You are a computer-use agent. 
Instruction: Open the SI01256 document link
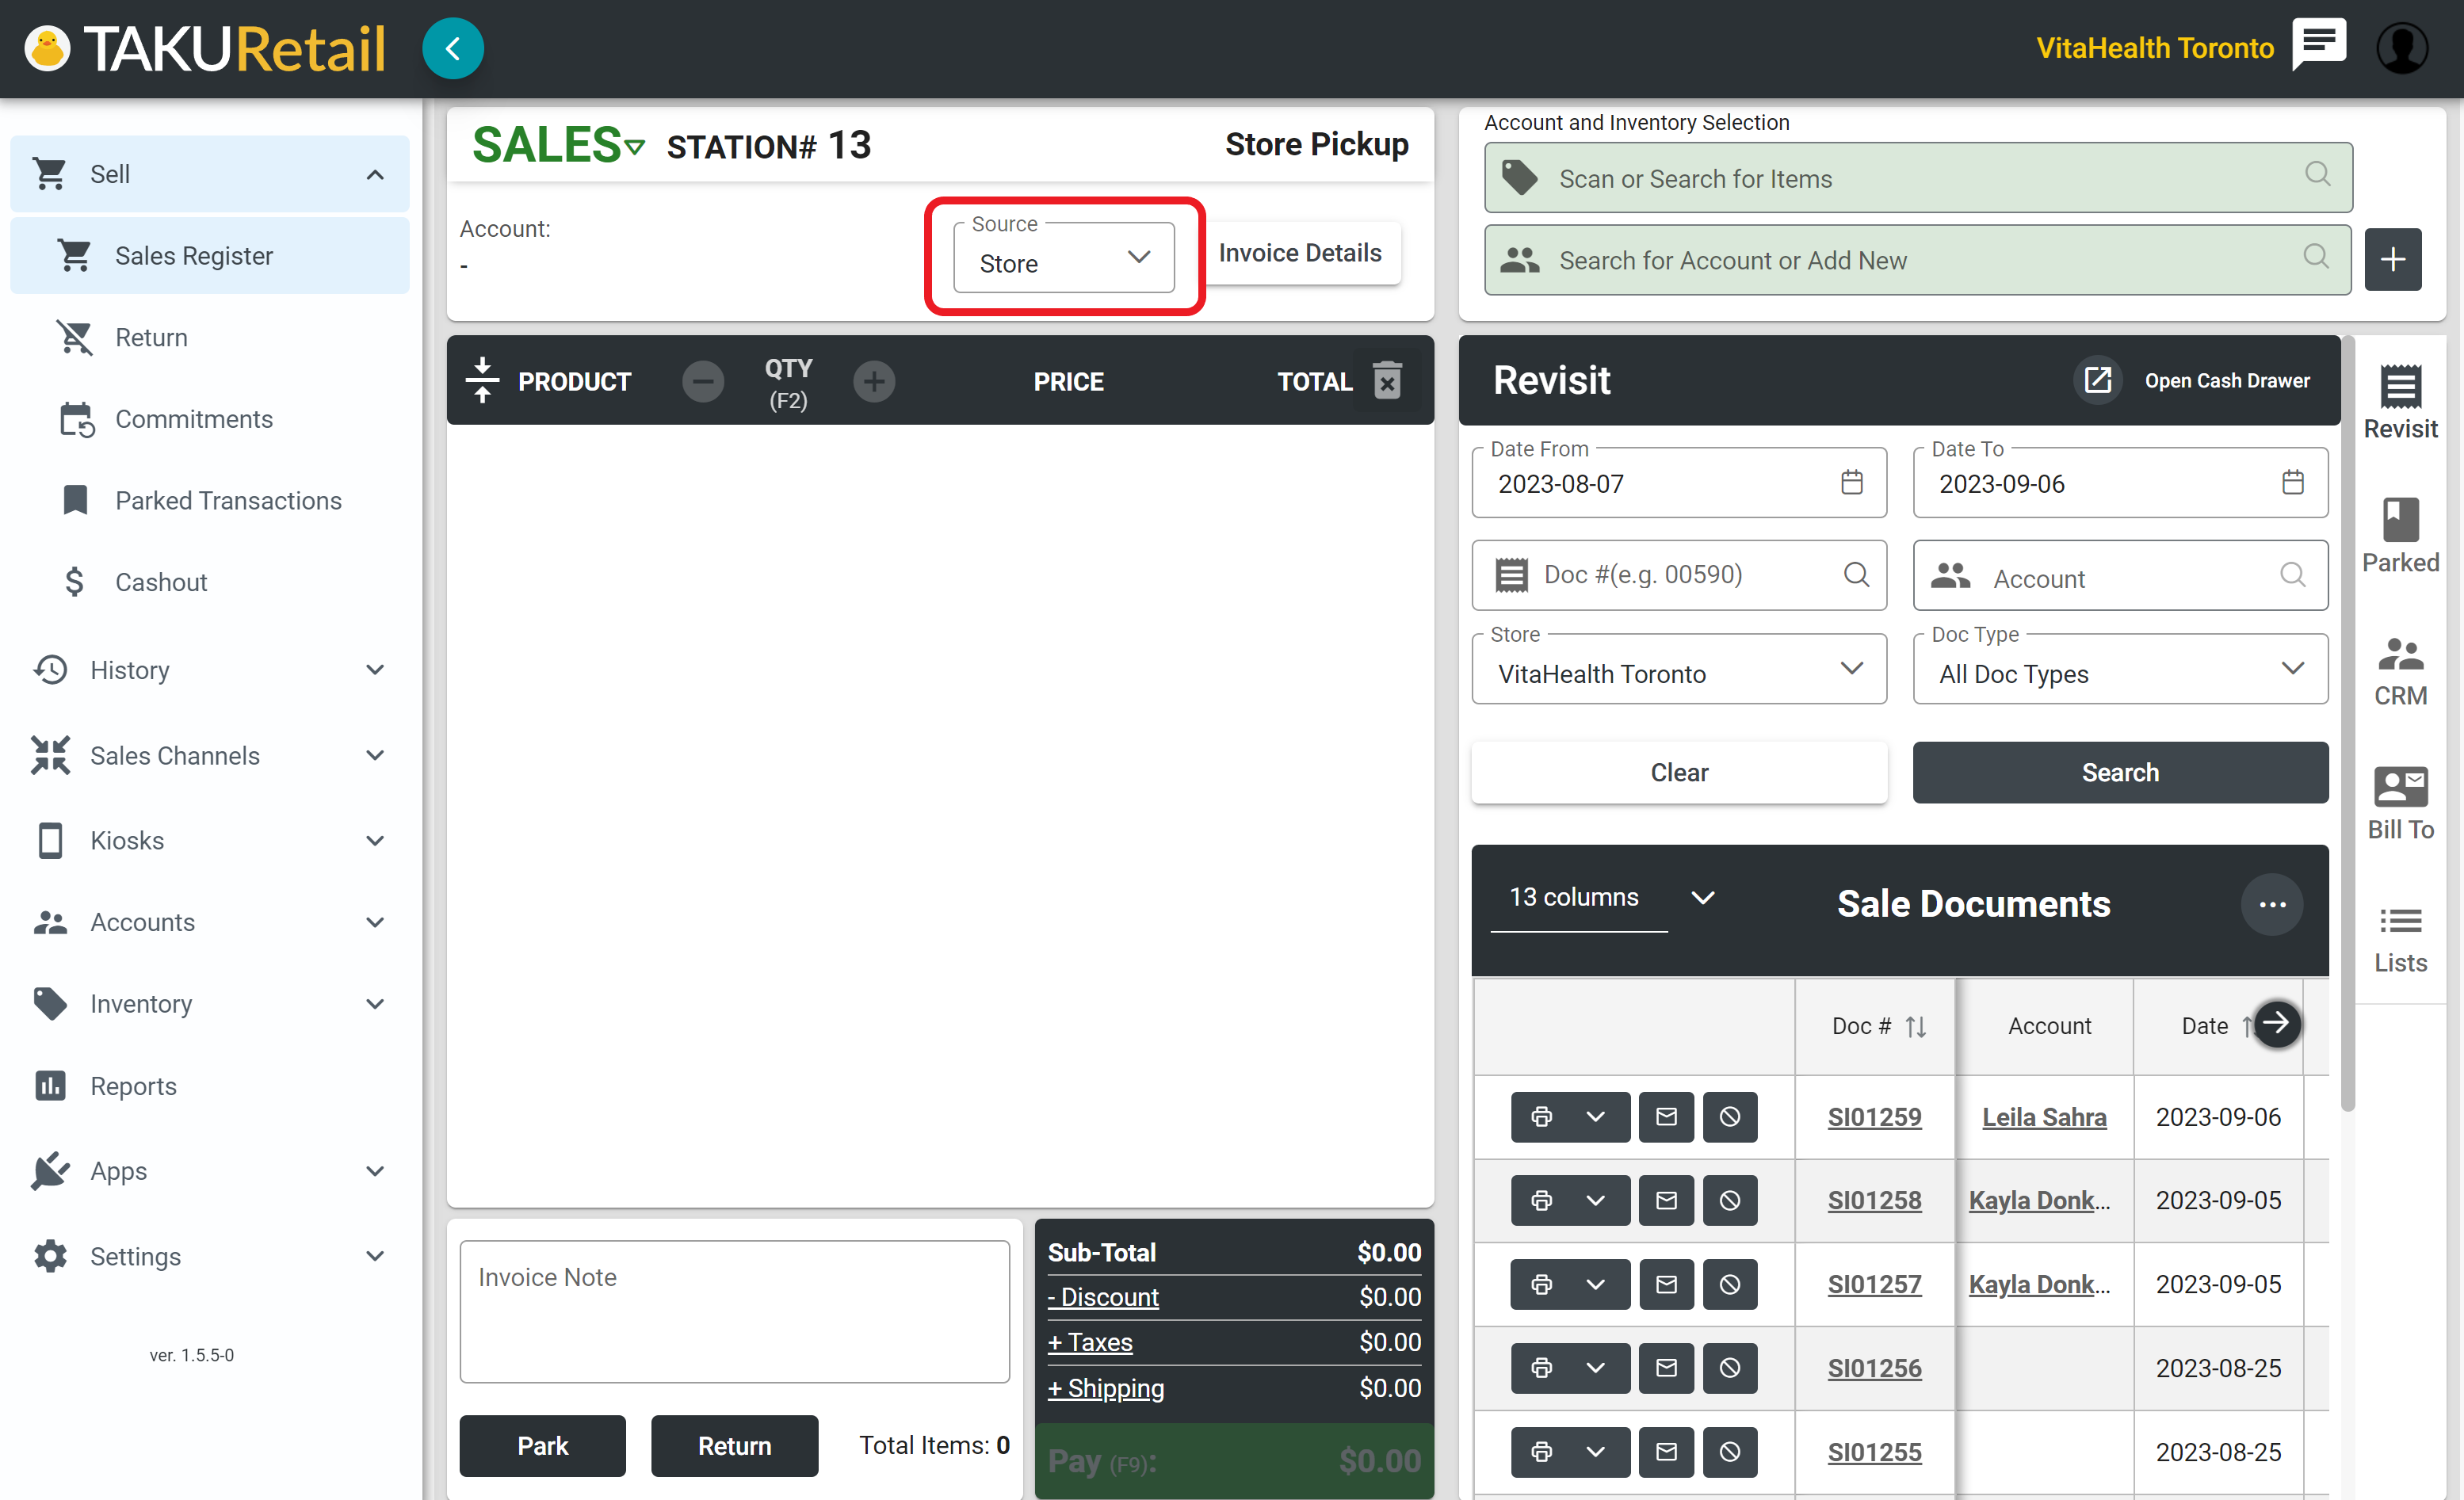[1874, 1367]
